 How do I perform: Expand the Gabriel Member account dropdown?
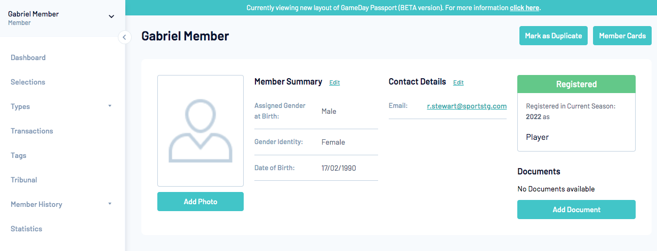(111, 16)
